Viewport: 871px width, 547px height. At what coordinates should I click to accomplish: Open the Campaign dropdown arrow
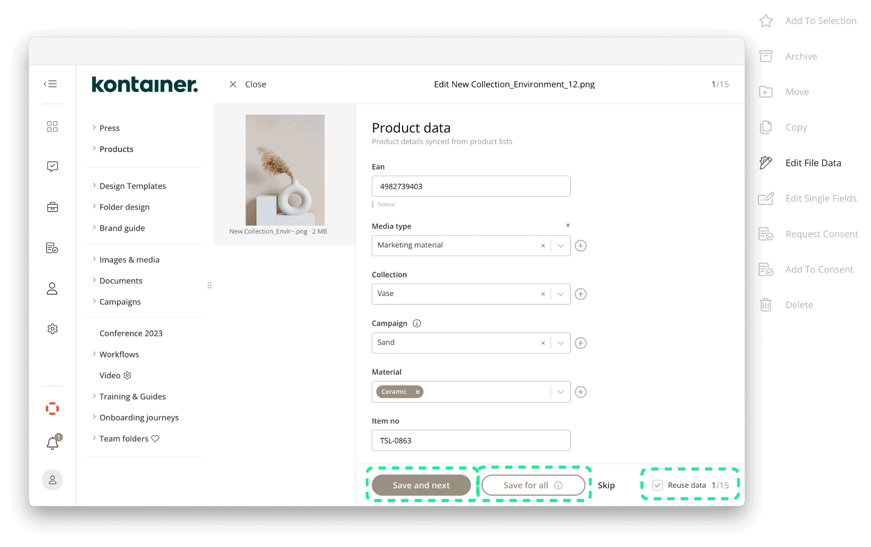tap(560, 343)
